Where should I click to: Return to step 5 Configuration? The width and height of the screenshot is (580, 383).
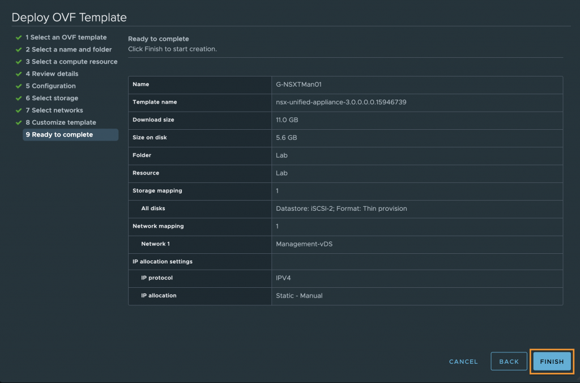pos(50,86)
